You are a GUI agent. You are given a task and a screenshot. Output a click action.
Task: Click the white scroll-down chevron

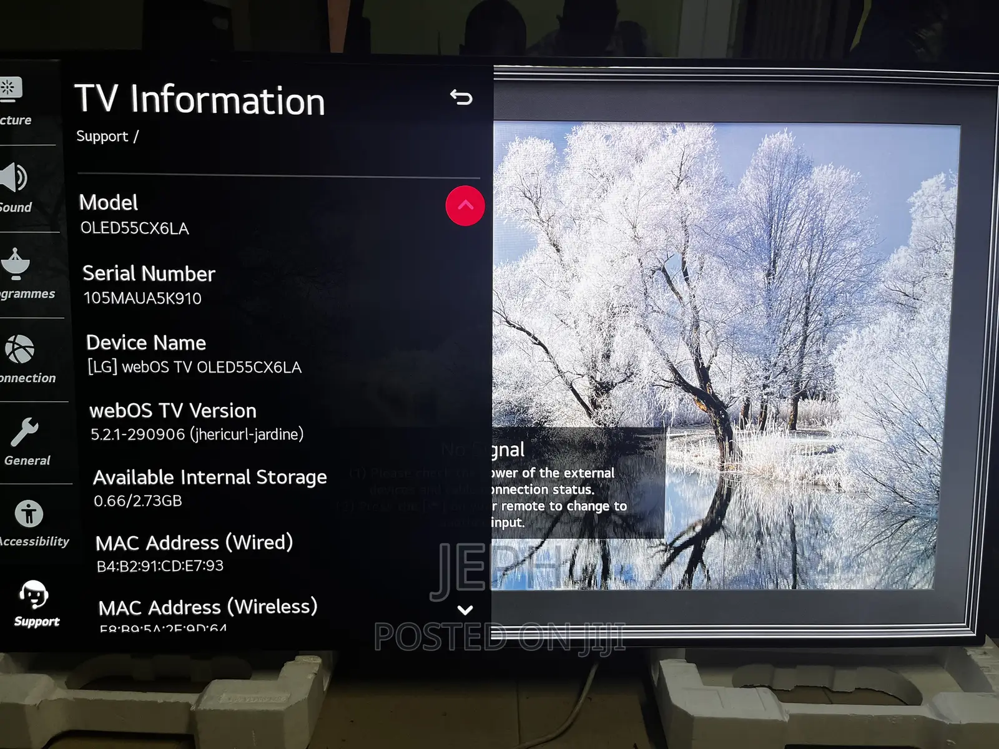click(x=465, y=610)
